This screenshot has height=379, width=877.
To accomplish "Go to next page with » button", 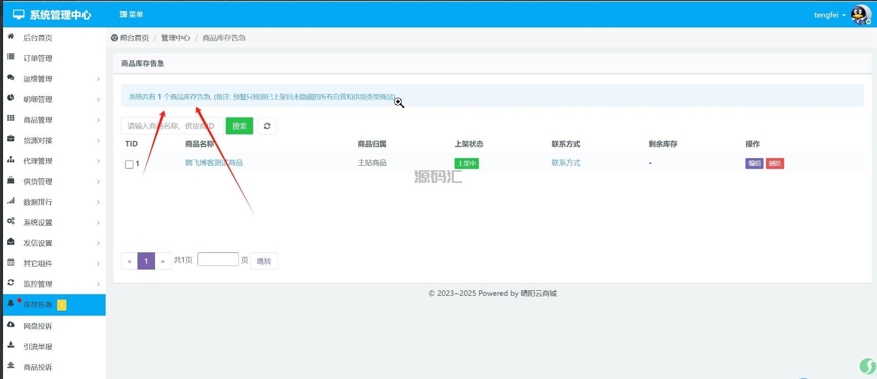I will [x=163, y=261].
